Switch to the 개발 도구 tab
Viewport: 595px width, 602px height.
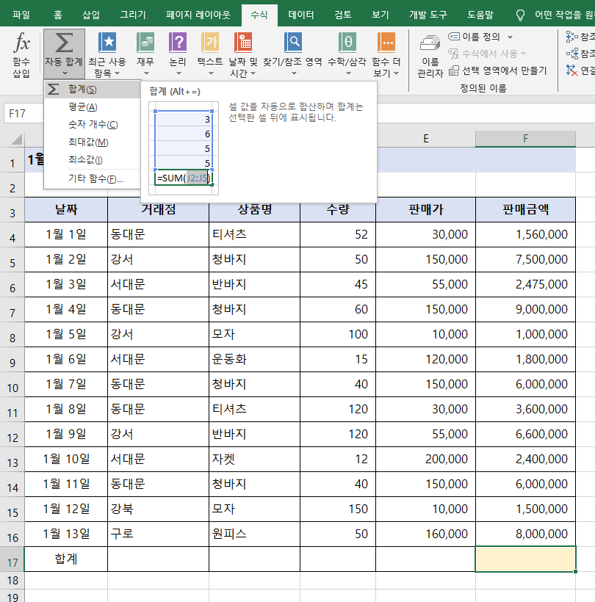point(428,15)
